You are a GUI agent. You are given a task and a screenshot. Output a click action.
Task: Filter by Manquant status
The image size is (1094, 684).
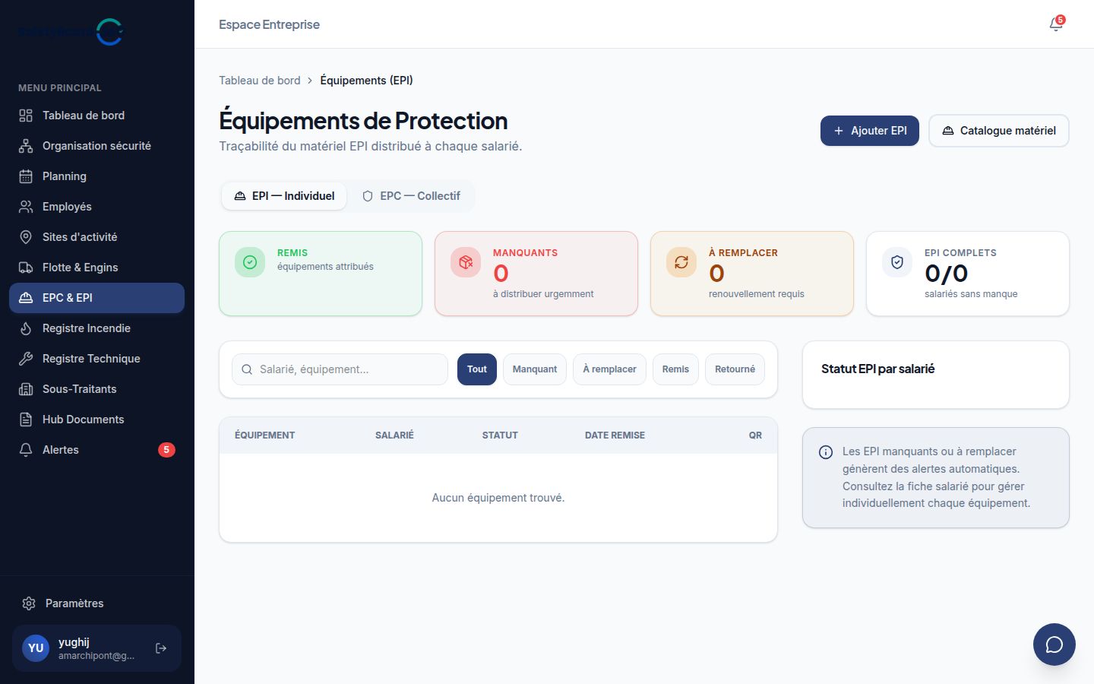[535, 369]
